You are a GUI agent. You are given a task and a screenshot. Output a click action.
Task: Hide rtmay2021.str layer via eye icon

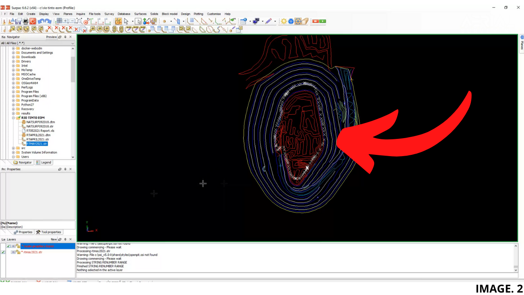[x=13, y=252]
